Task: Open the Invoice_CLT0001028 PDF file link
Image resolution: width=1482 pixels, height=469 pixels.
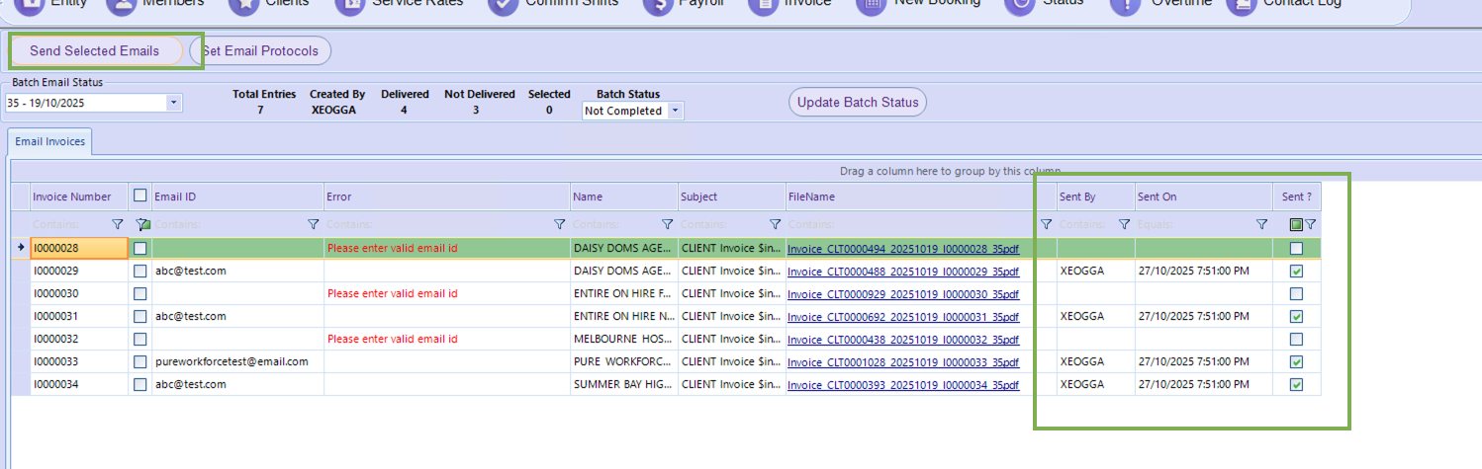Action: tap(902, 362)
